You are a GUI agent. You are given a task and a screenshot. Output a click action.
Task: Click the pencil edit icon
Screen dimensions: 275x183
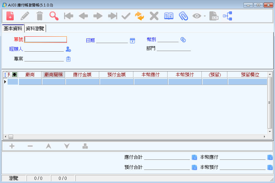click(x=25, y=16)
